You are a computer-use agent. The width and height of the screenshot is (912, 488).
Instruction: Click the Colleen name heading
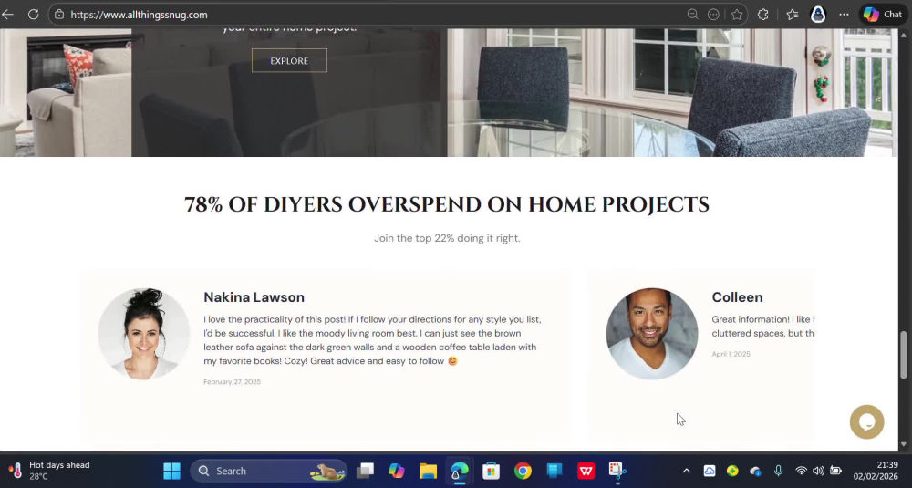coord(737,297)
